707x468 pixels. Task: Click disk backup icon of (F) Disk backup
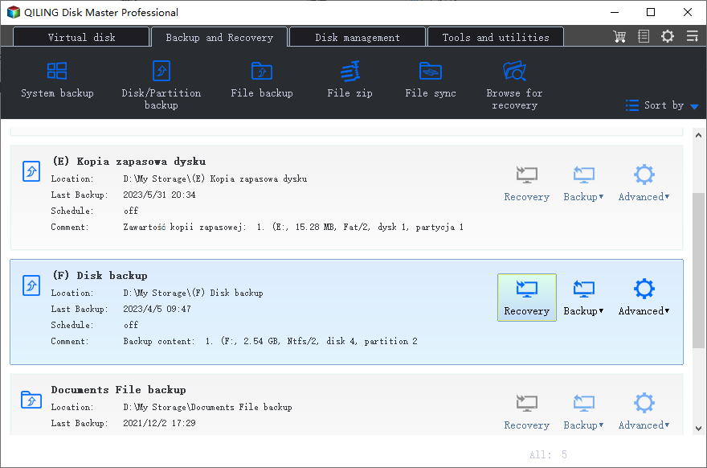31,285
